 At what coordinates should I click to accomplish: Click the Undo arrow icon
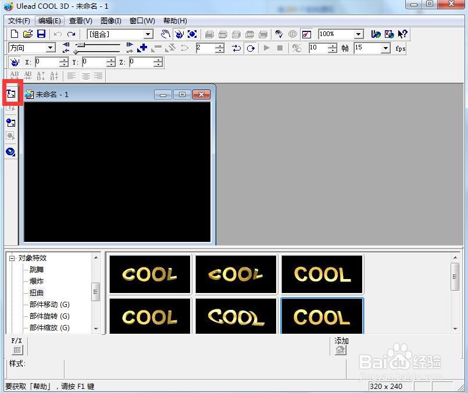(58, 34)
